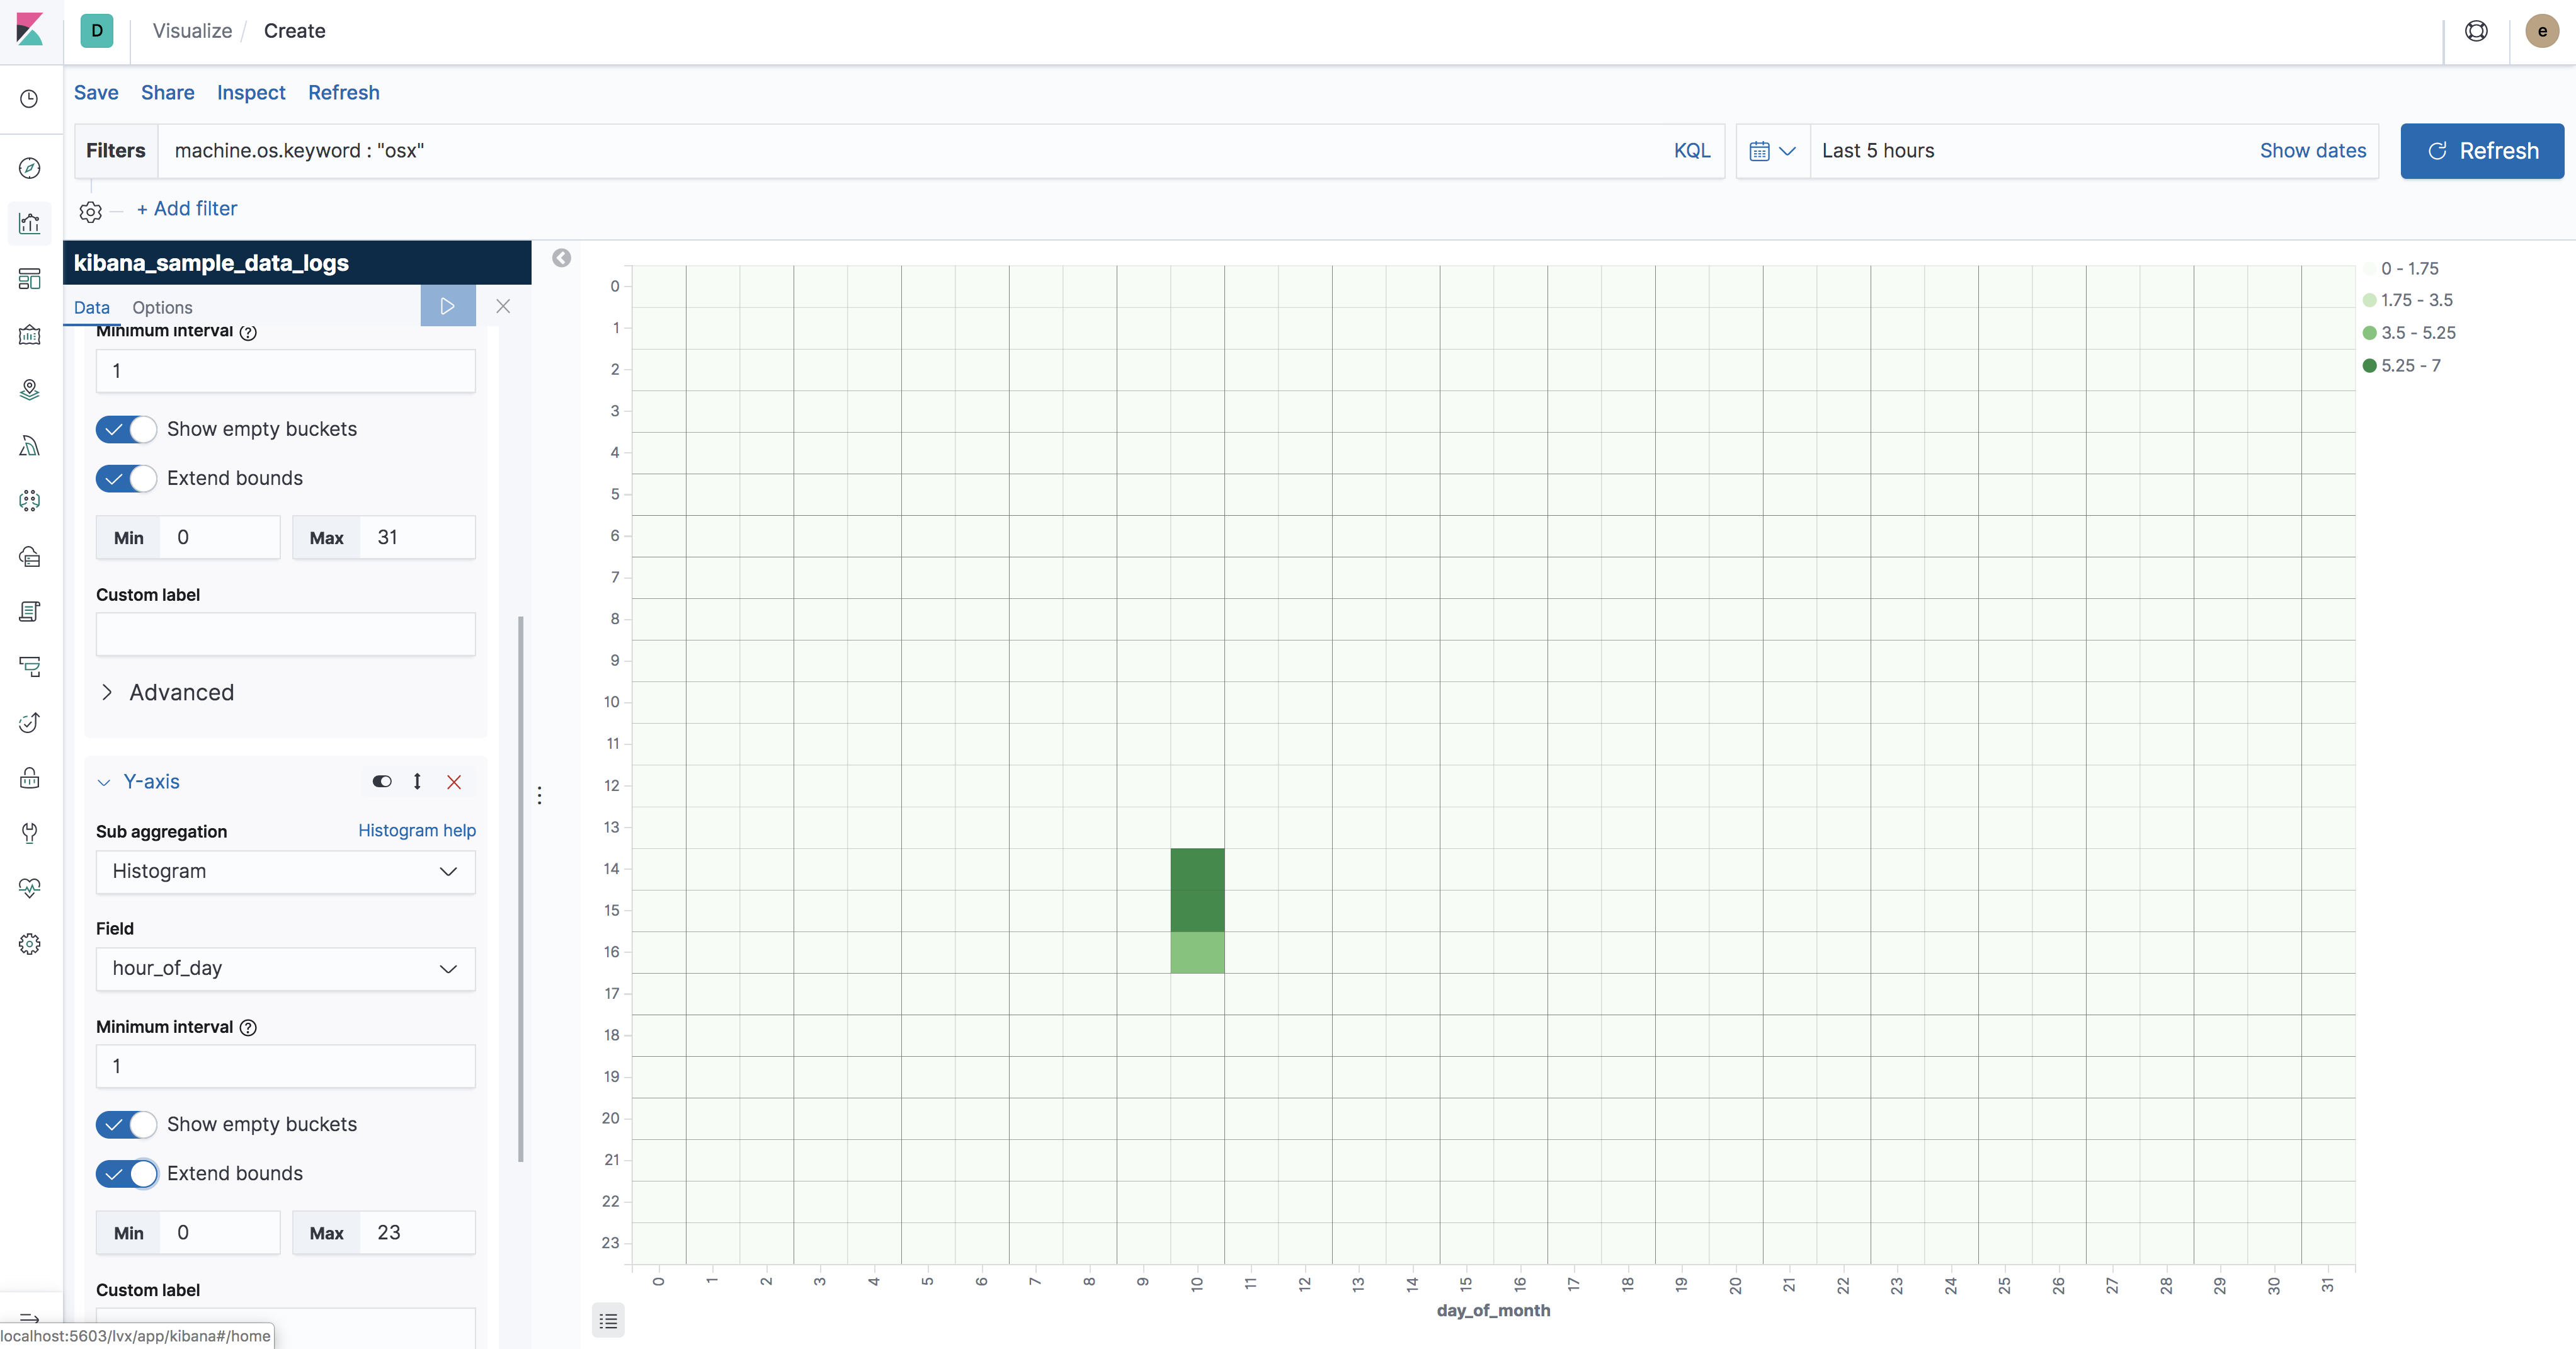Open Stack Monitoring heartbeat icon
The height and width of the screenshot is (1349, 2576).
point(29,887)
